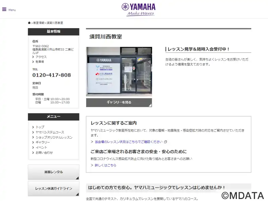The height and width of the screenshot is (201, 268).
Task: Click the 定休日 祝日 value
Action: coord(35,88)
